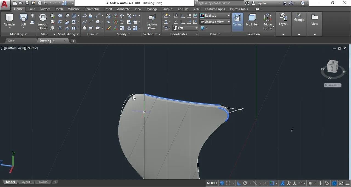Toggle Polar tracking in status bar
Viewport: 351px width, 187px height.
click(245, 183)
